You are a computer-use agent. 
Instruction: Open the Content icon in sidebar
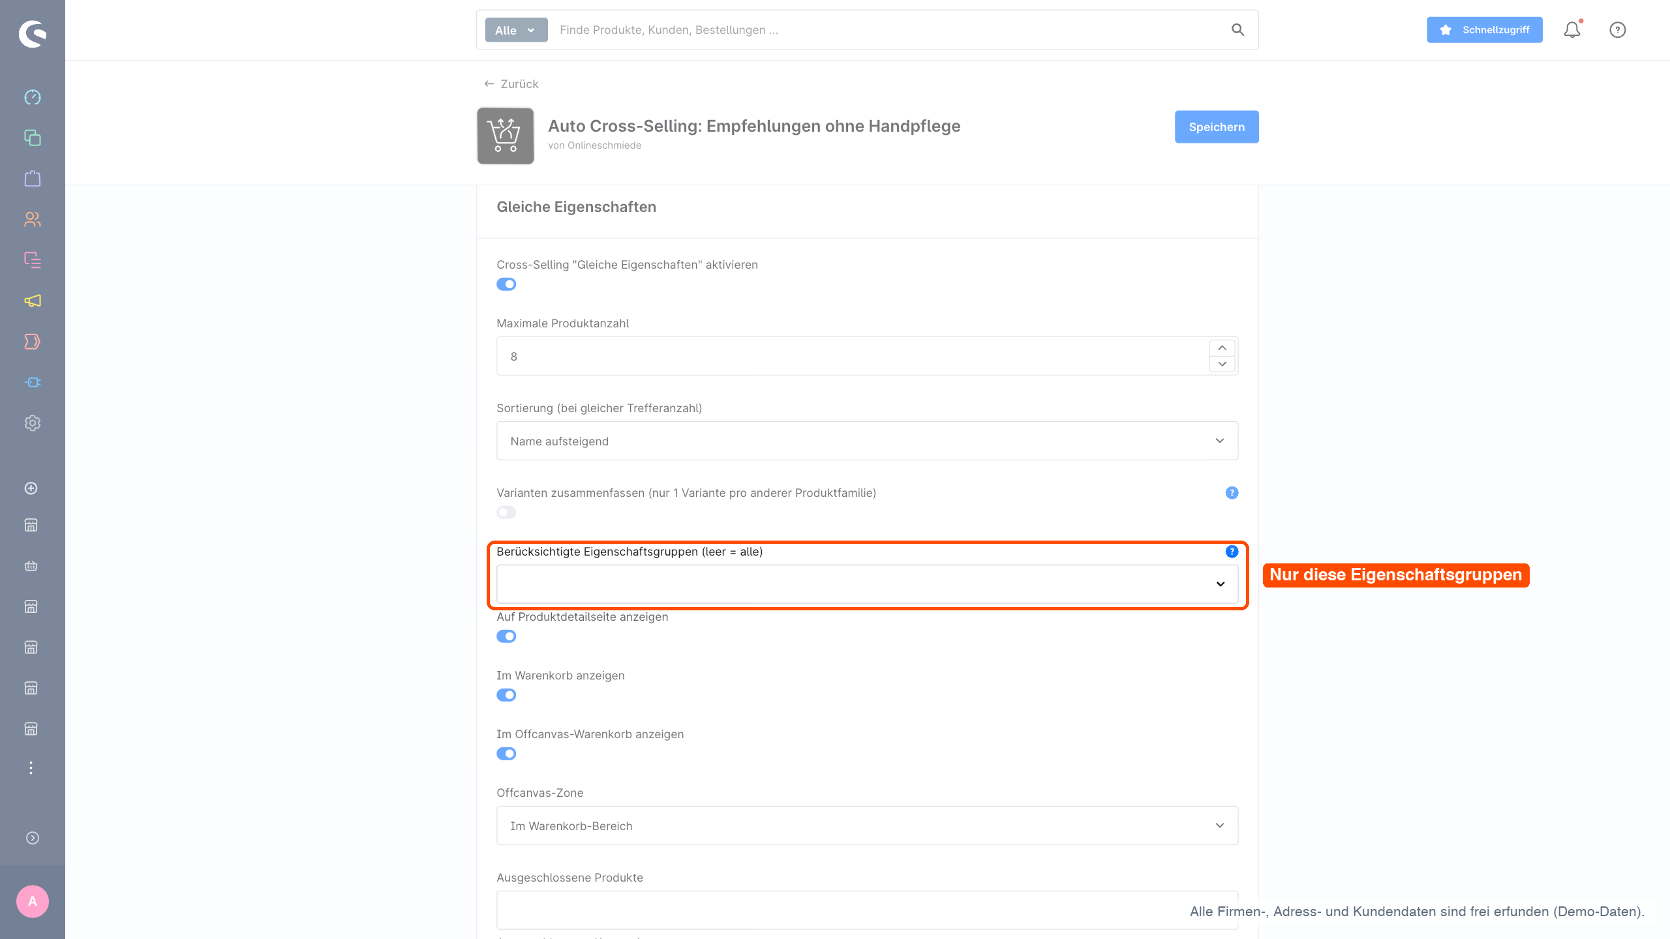click(33, 260)
